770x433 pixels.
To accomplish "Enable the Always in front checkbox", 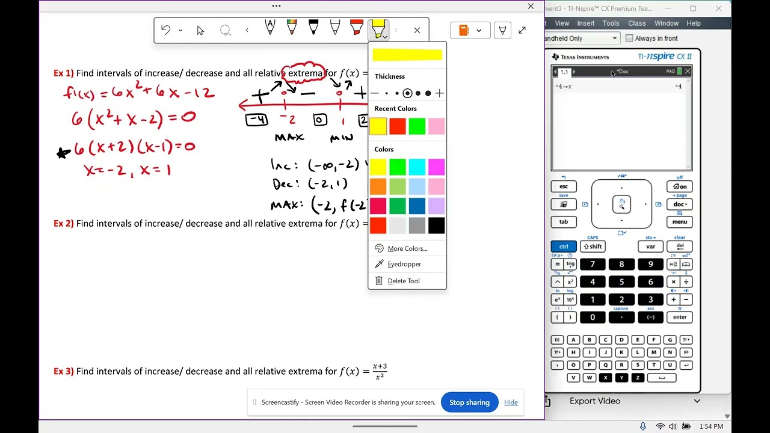I will tap(629, 38).
